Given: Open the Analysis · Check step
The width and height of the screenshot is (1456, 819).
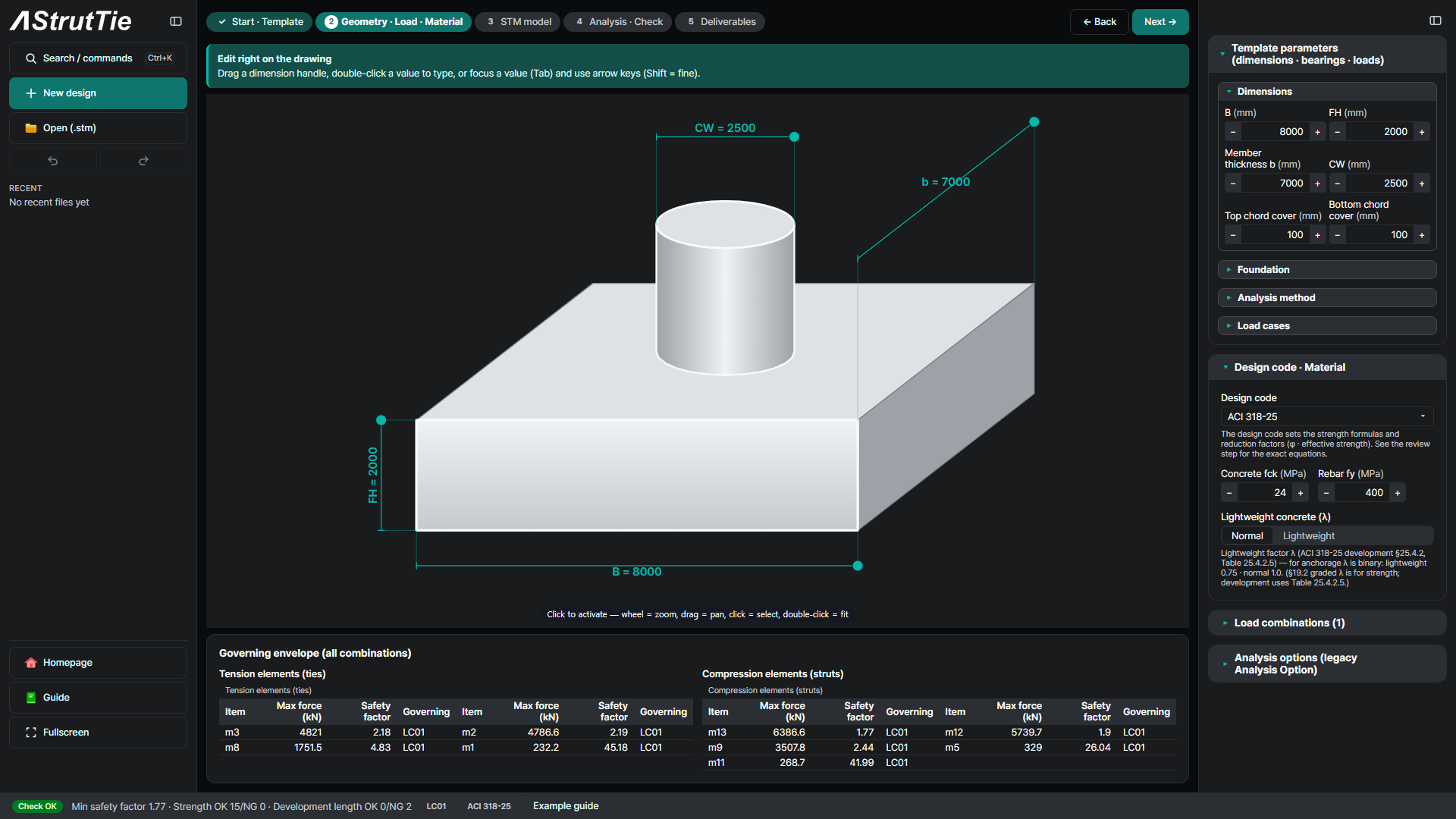Looking at the screenshot, I should pos(619,22).
